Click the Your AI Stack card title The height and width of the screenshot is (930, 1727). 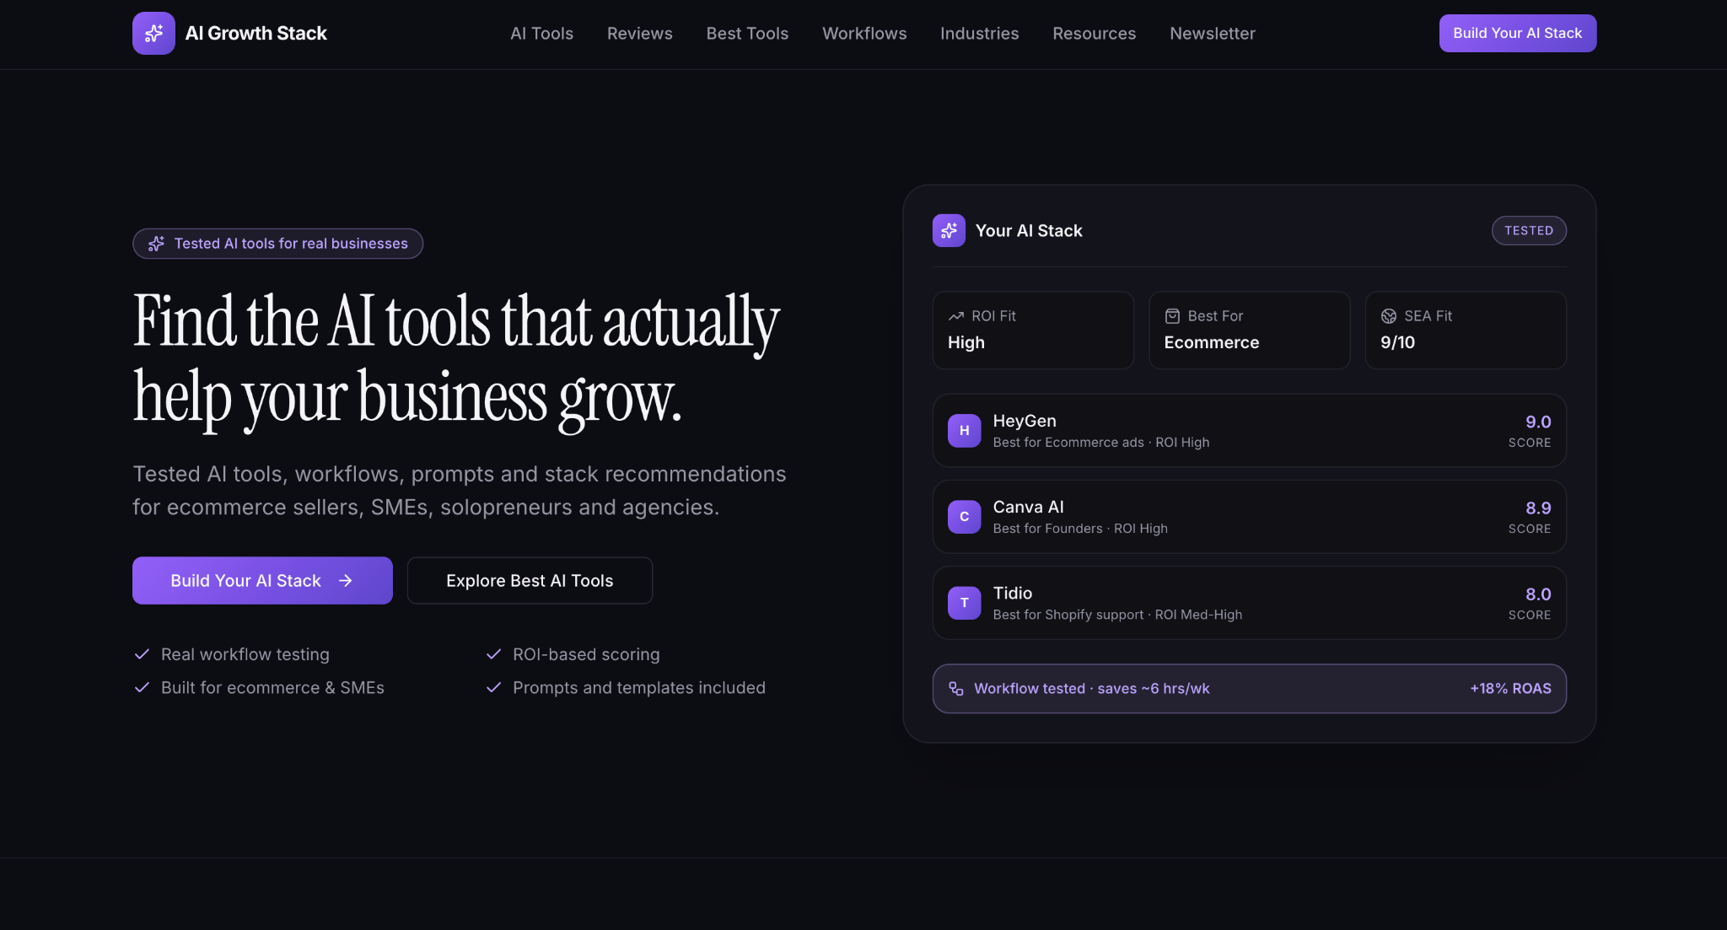point(1028,230)
